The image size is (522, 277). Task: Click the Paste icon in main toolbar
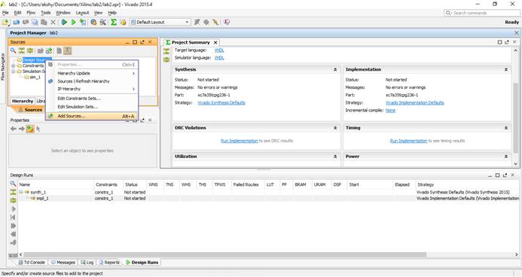44,23
